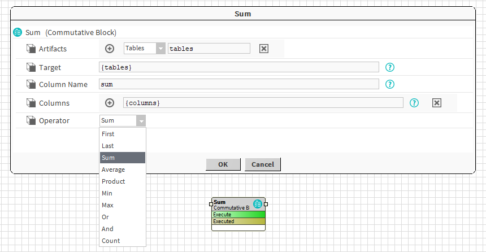Click the Sum block icon on canvas
The height and width of the screenshot is (252, 486).
tap(258, 204)
